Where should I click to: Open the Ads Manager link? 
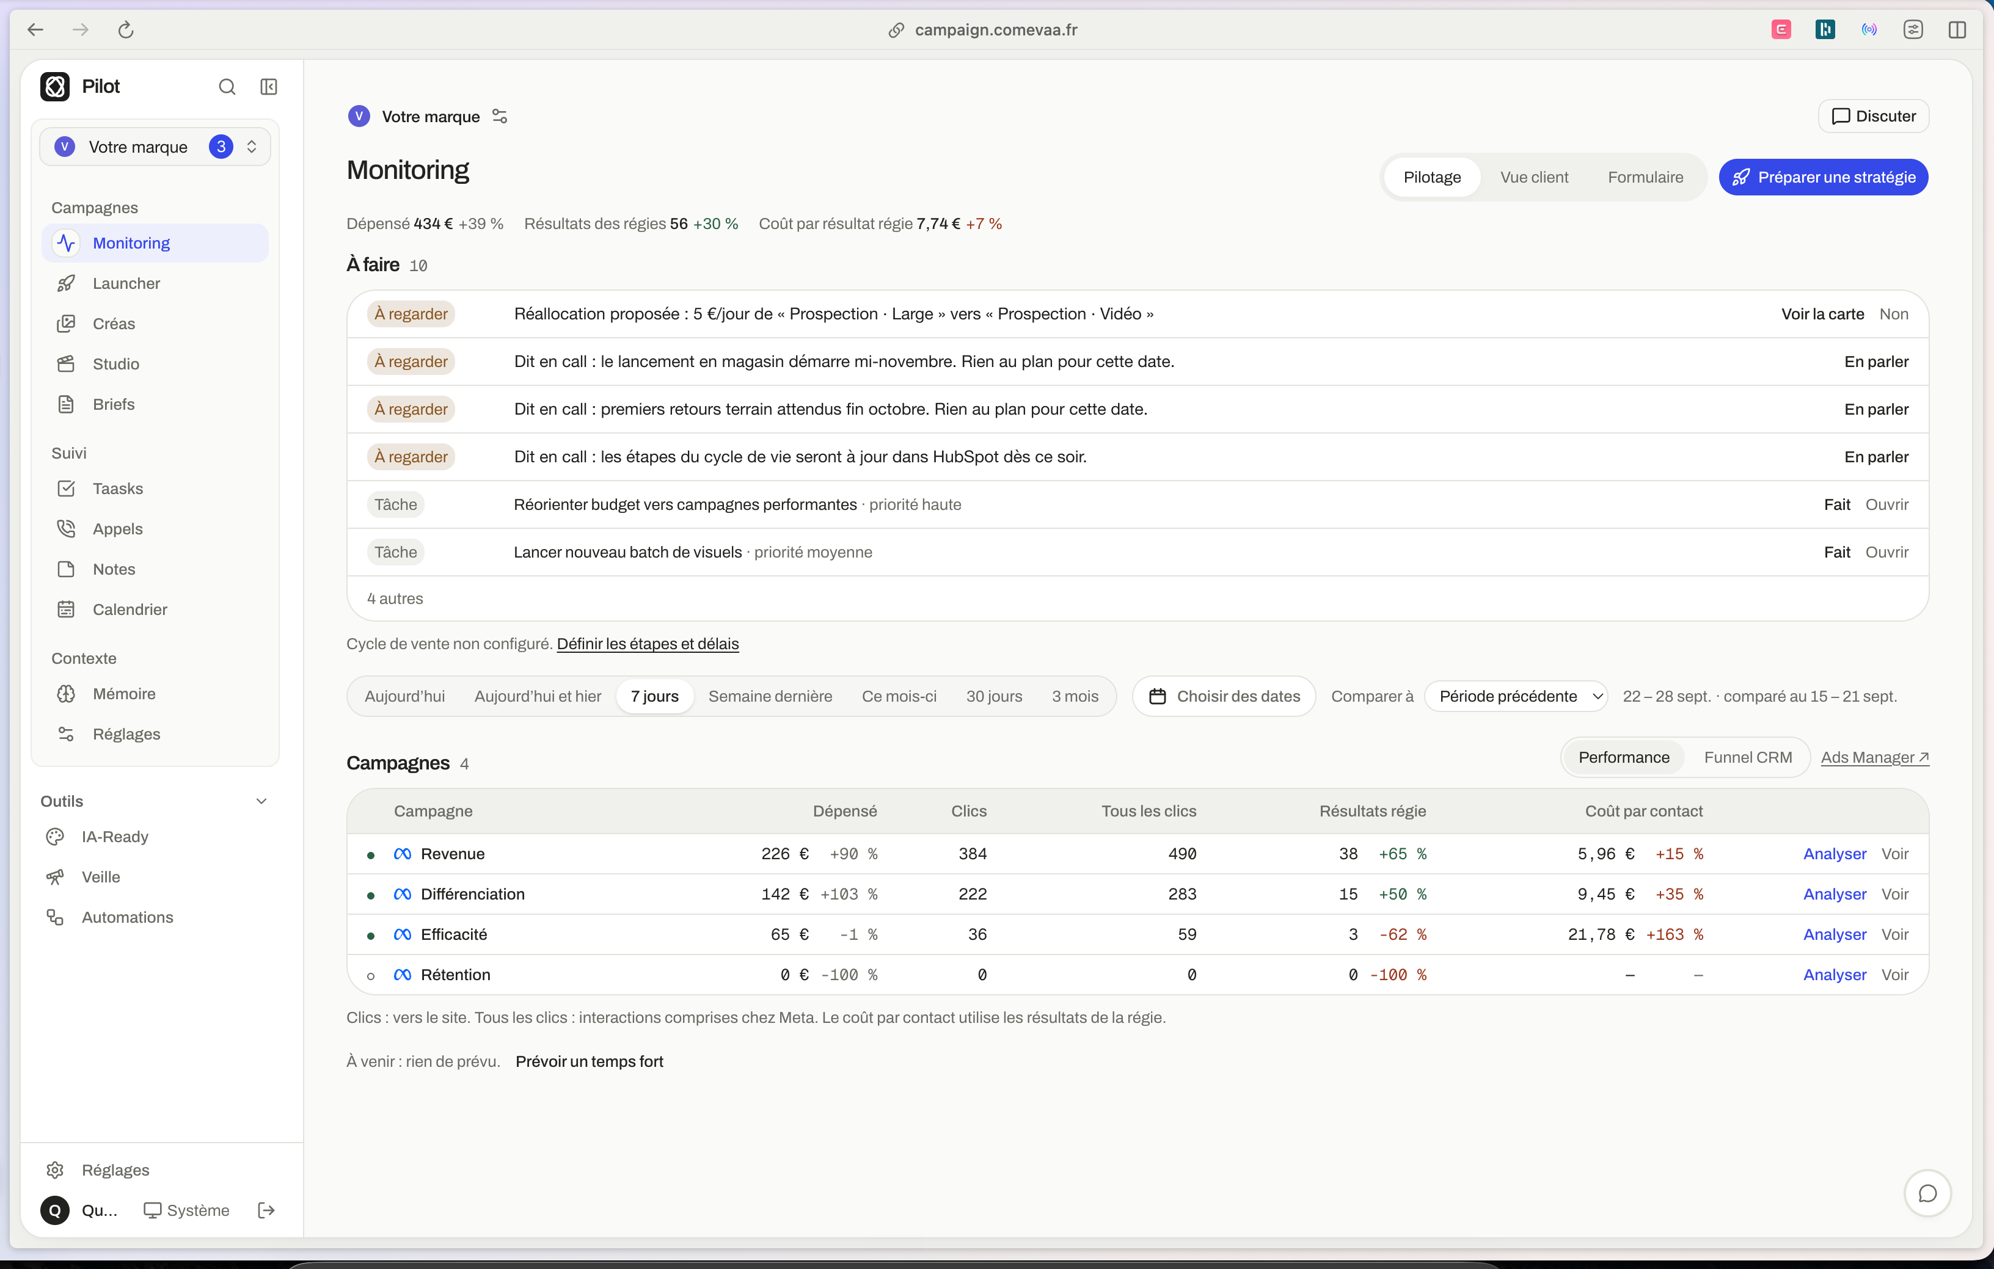[1875, 757]
